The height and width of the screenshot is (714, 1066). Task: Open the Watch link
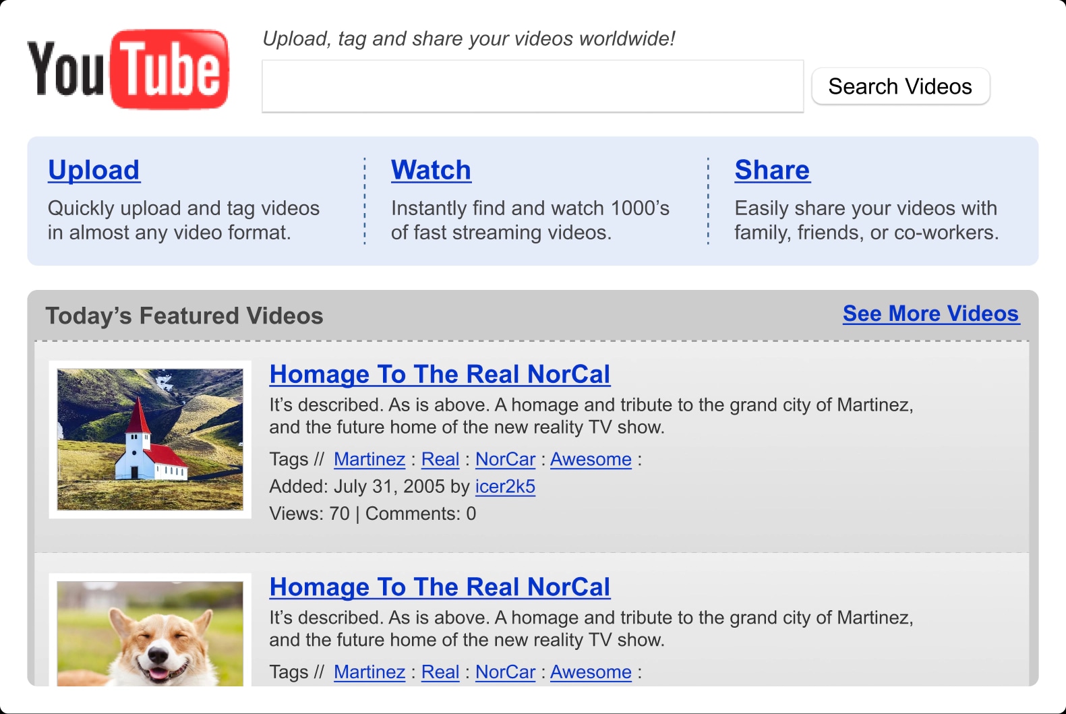pyautogui.click(x=431, y=170)
